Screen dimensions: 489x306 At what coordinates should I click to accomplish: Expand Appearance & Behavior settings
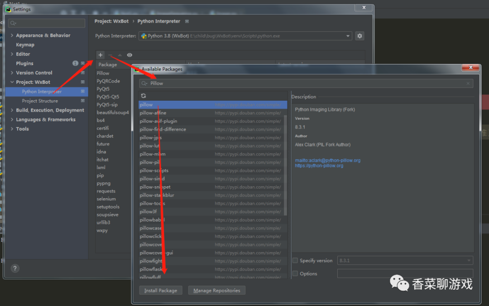click(x=12, y=35)
